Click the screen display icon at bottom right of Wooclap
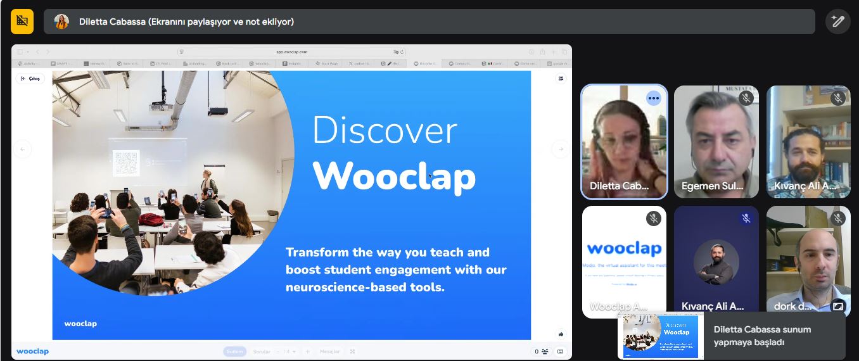The image size is (859, 361). click(560, 351)
